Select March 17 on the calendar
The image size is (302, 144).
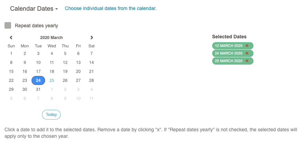[38, 71]
